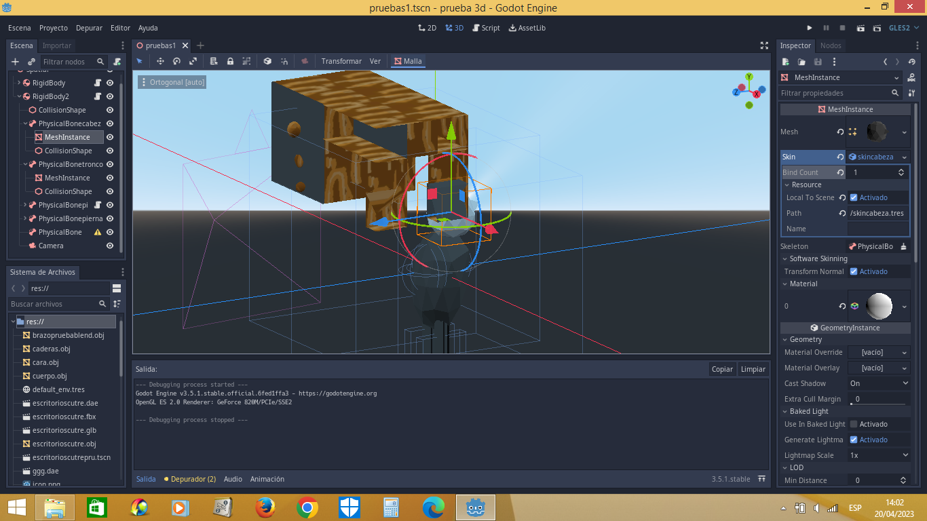Maximize the viewport with distraction-free icon
The height and width of the screenshot is (521, 927).
coord(764,45)
